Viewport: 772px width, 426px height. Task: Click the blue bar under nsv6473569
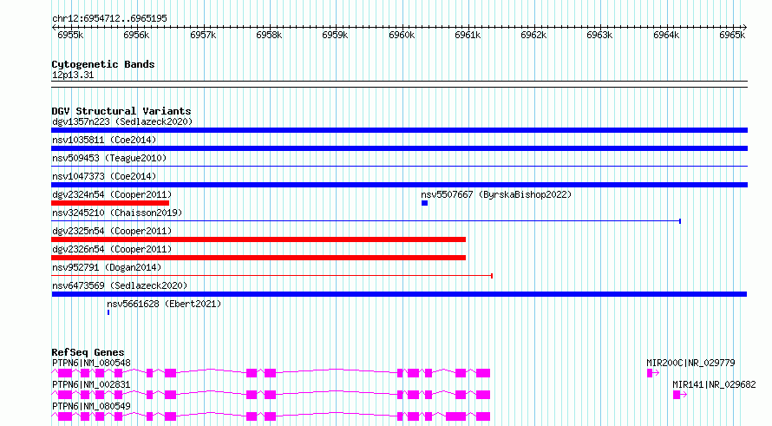click(399, 294)
